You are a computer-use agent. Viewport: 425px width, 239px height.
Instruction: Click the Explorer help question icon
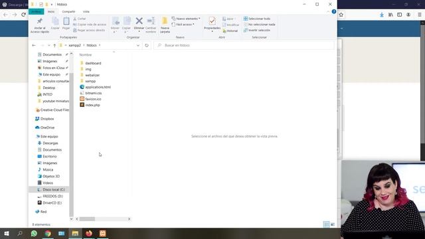pyautogui.click(x=334, y=12)
